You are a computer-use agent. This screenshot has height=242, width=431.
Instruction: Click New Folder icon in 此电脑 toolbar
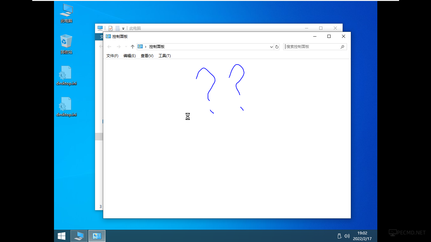click(x=117, y=28)
